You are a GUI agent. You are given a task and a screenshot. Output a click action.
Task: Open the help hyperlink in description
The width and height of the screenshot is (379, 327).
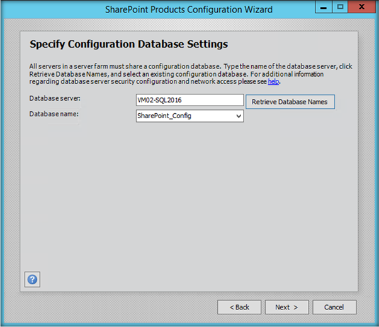[x=273, y=82]
